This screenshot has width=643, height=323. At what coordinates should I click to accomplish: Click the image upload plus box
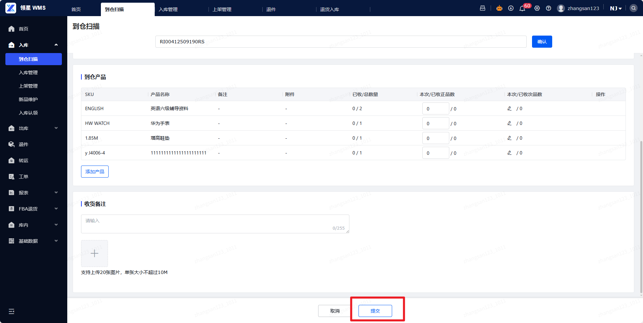click(x=94, y=253)
